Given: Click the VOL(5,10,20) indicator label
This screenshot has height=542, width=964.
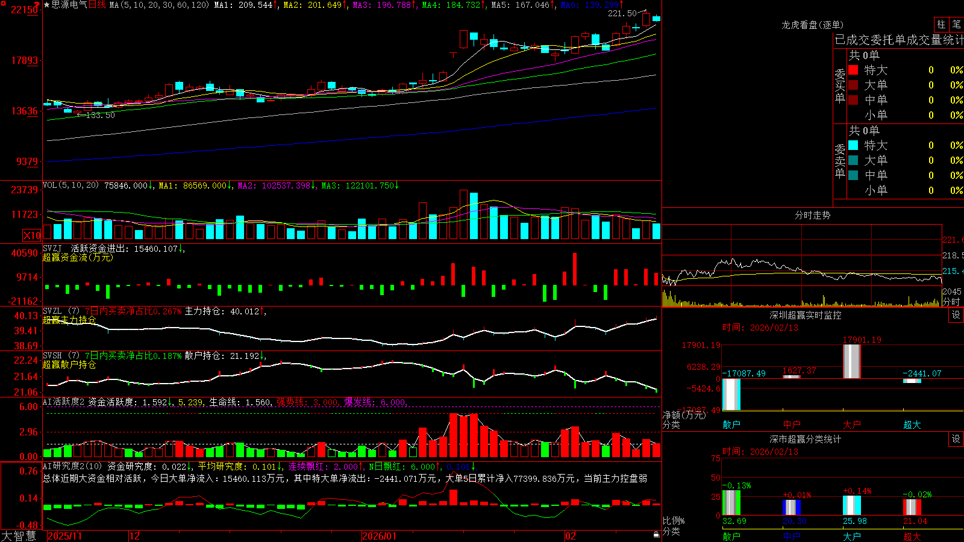Looking at the screenshot, I should [70, 185].
